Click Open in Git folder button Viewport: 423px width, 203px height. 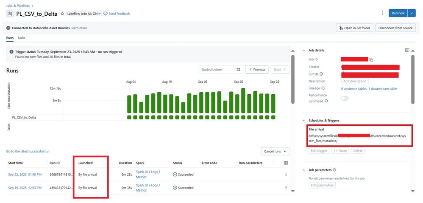click(x=354, y=28)
